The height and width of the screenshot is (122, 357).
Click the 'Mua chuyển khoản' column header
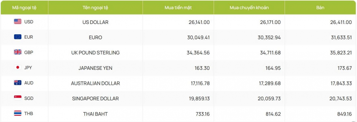pos(249,8)
